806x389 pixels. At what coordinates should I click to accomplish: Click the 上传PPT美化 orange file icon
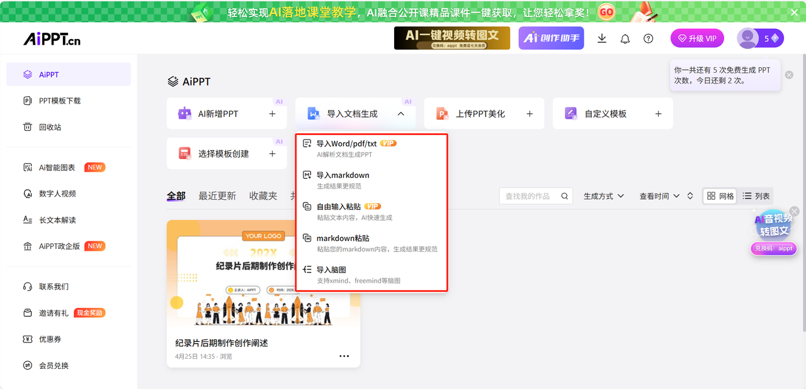442,114
